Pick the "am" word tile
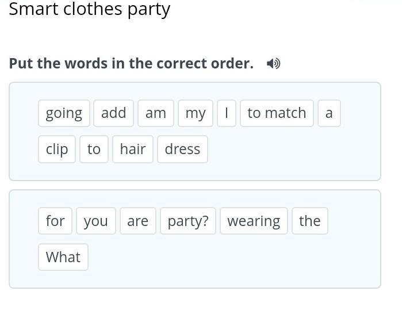Image resolution: width=402 pixels, height=314 pixels. 155,113
